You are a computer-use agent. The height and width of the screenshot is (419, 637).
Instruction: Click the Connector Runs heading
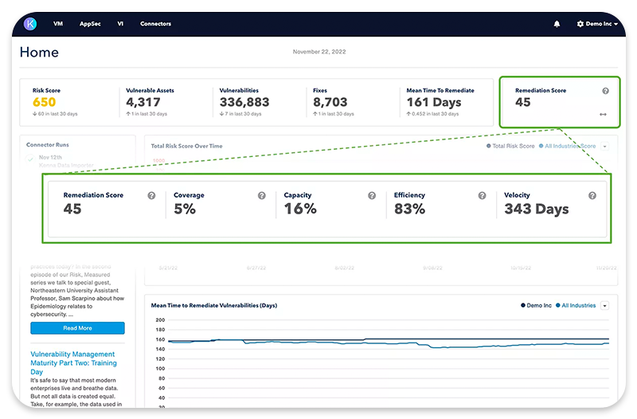[48, 145]
